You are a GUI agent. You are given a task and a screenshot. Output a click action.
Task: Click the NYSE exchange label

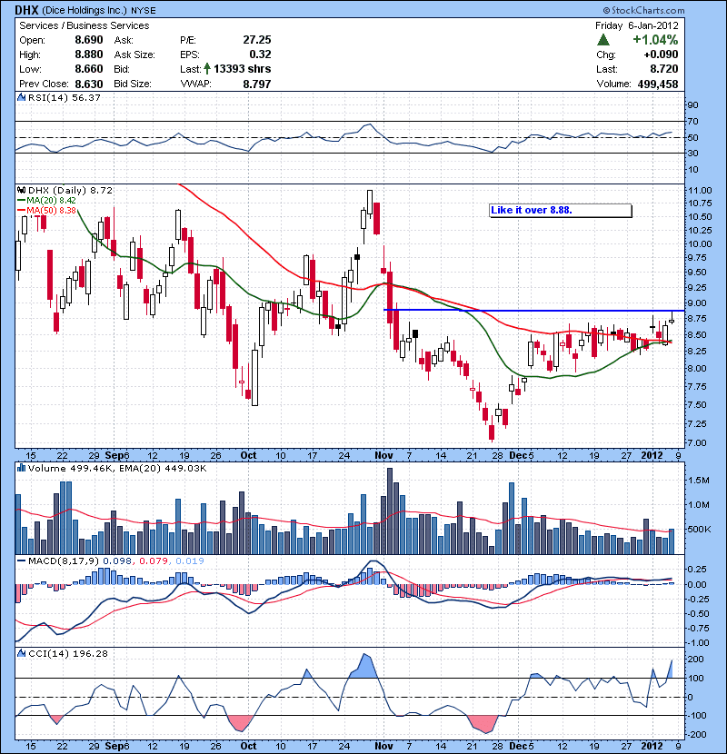click(144, 10)
